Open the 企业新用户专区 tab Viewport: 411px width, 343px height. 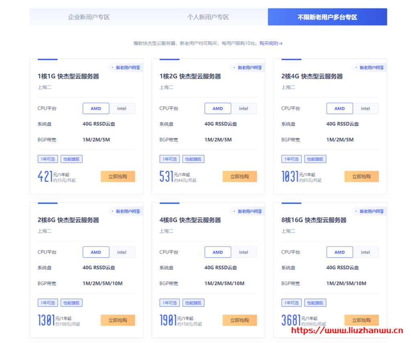click(89, 17)
